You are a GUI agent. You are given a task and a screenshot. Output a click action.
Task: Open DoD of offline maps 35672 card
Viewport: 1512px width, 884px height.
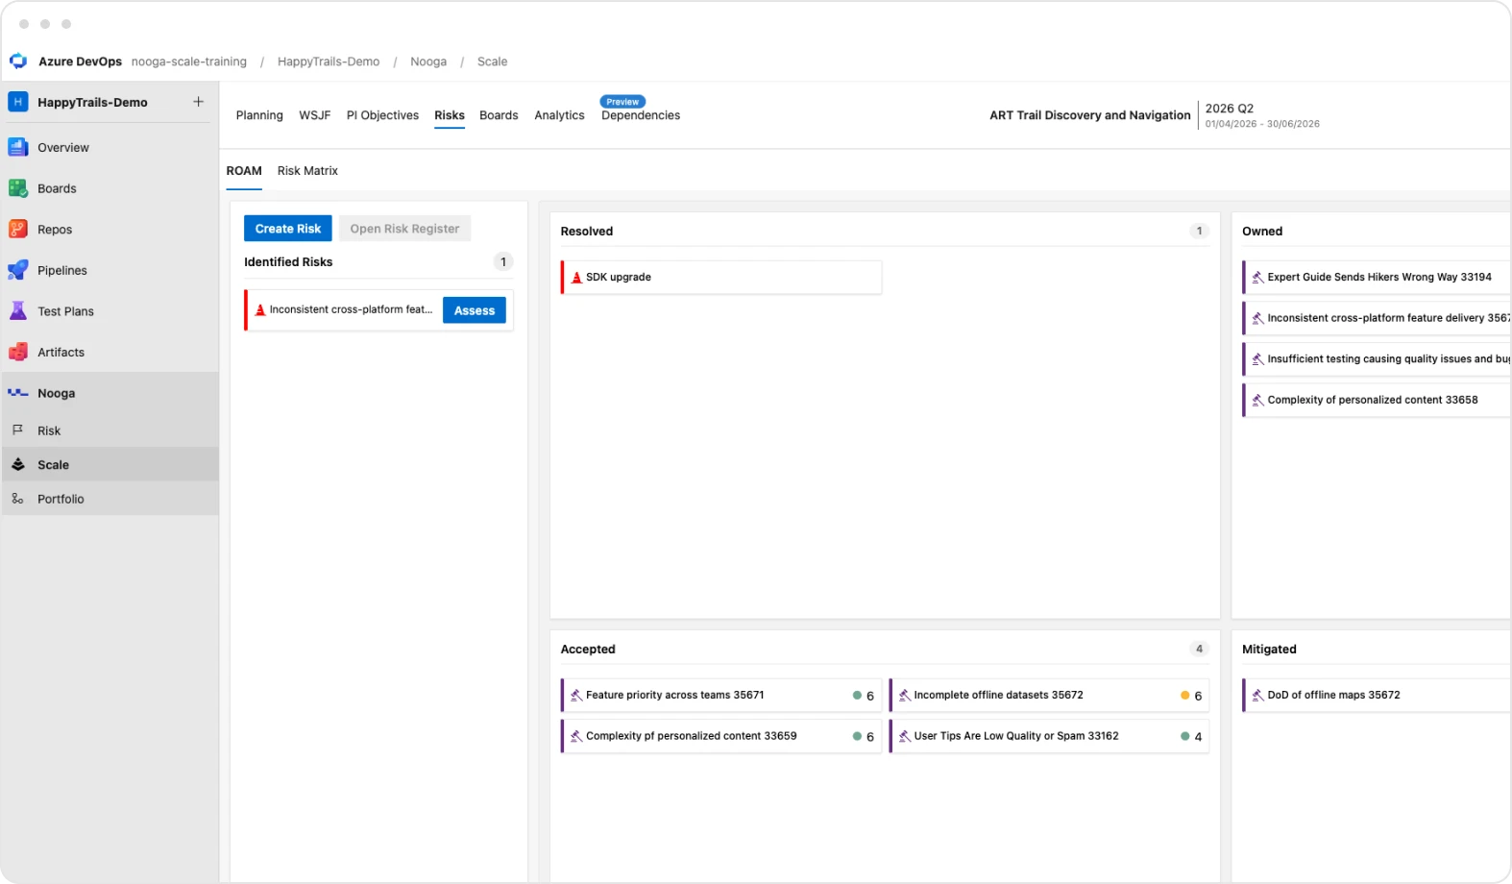[x=1377, y=696]
